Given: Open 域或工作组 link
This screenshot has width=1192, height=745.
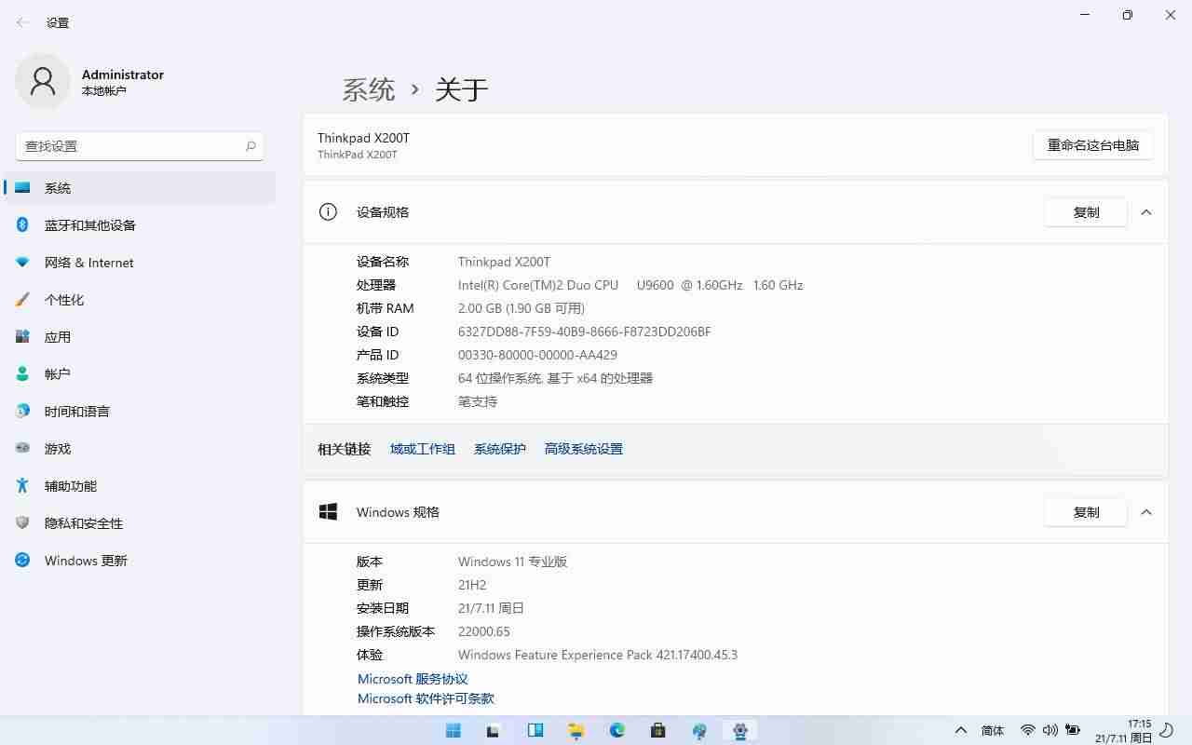Looking at the screenshot, I should coord(423,449).
